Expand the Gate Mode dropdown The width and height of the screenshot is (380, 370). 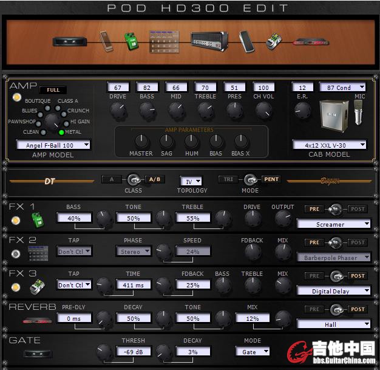[253, 351]
